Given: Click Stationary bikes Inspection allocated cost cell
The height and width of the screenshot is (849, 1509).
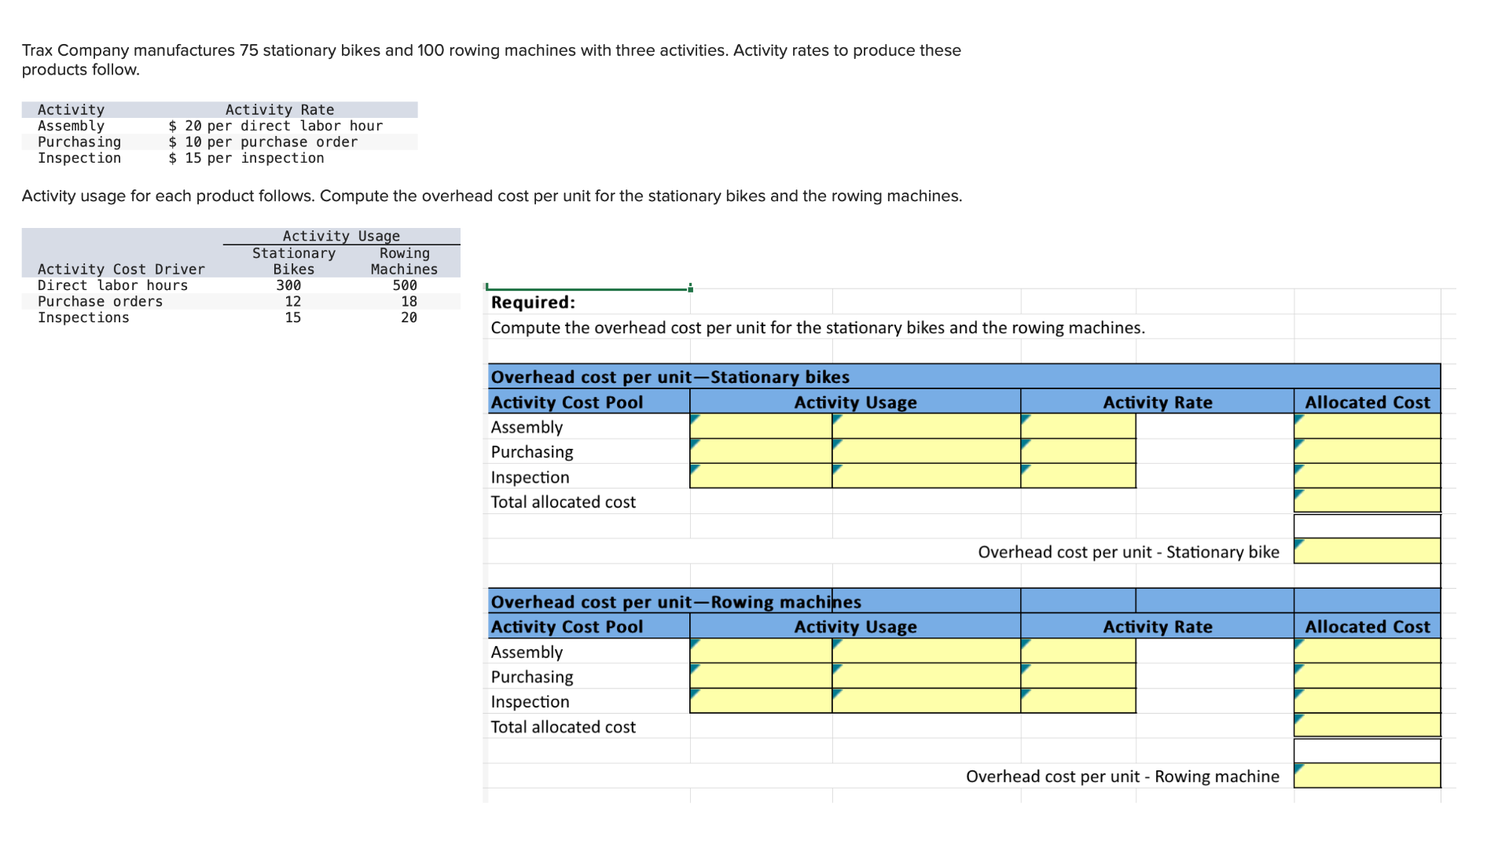Looking at the screenshot, I should [1367, 476].
